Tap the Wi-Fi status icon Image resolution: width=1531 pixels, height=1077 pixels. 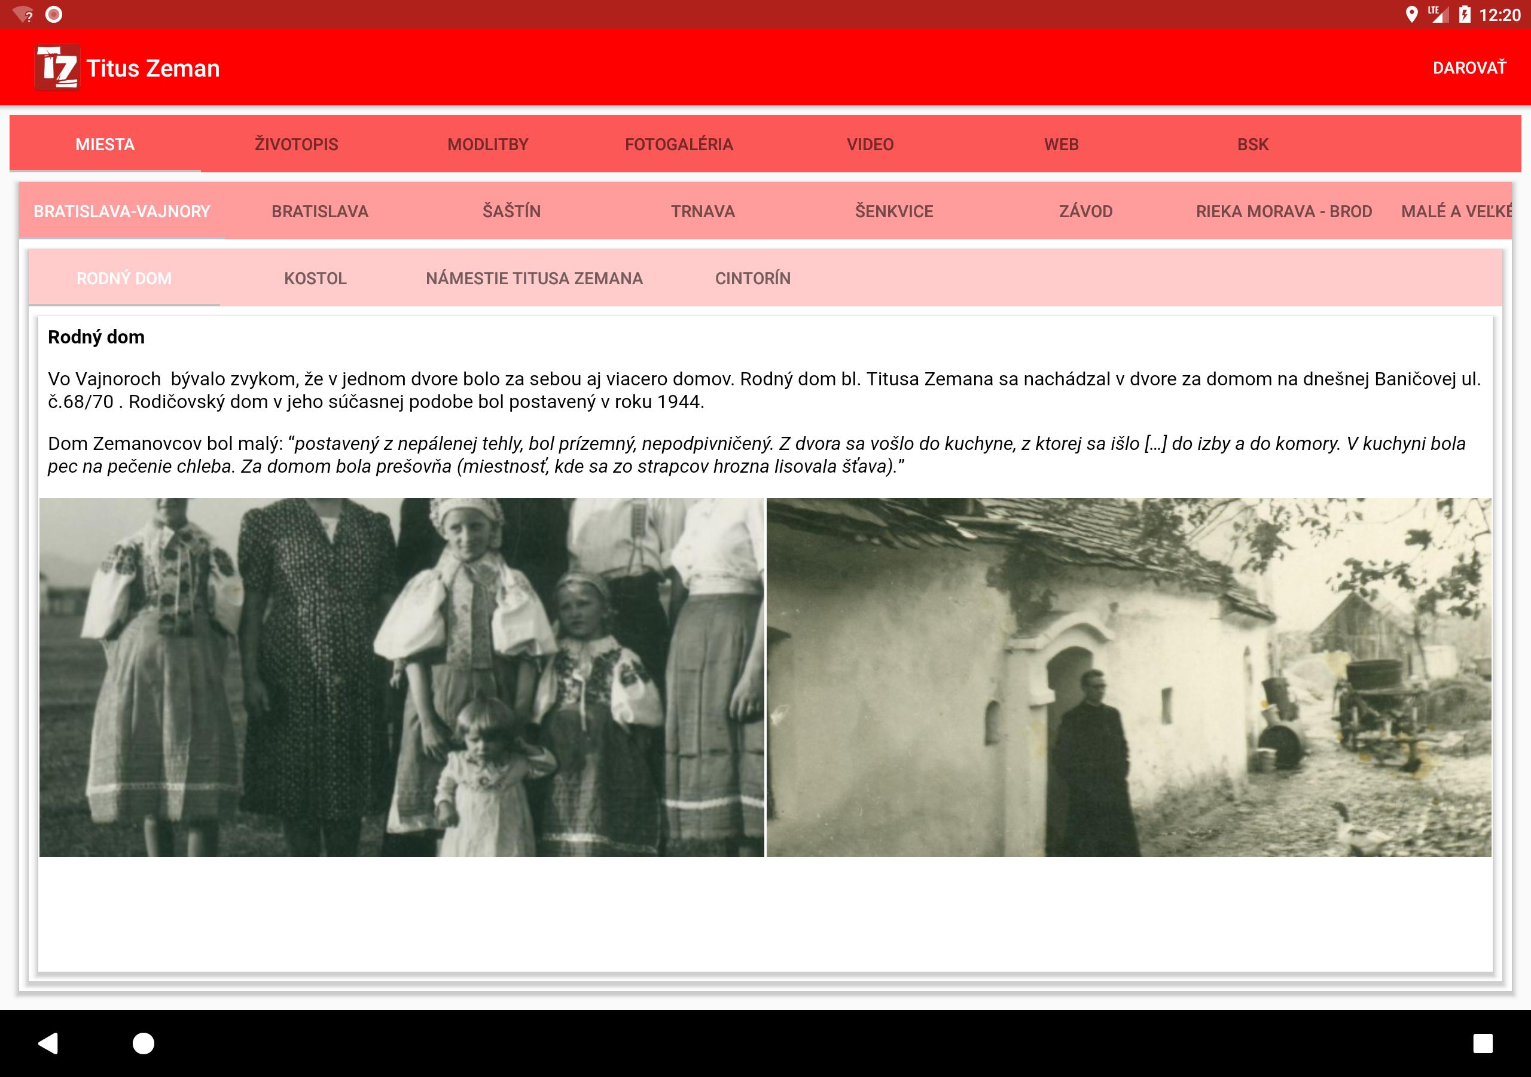click(x=22, y=14)
